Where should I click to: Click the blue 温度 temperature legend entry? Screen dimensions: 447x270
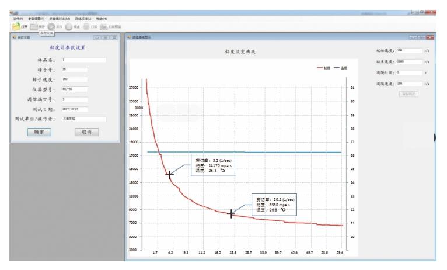tap(340, 68)
